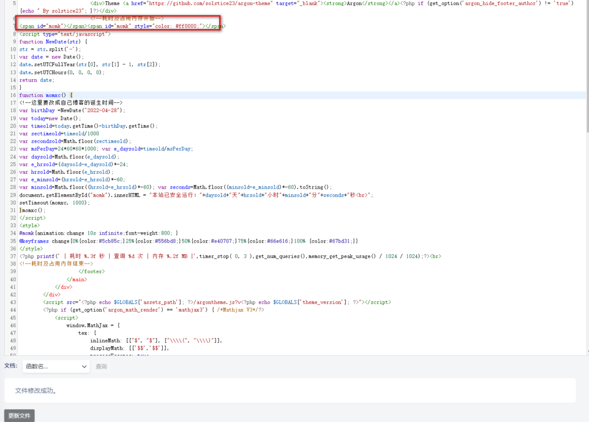
Task: Click the script type="text/javascript" opening tag
Action: click(64, 34)
